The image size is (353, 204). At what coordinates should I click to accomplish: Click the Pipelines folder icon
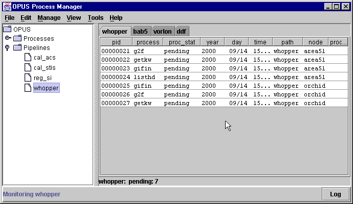17,48
